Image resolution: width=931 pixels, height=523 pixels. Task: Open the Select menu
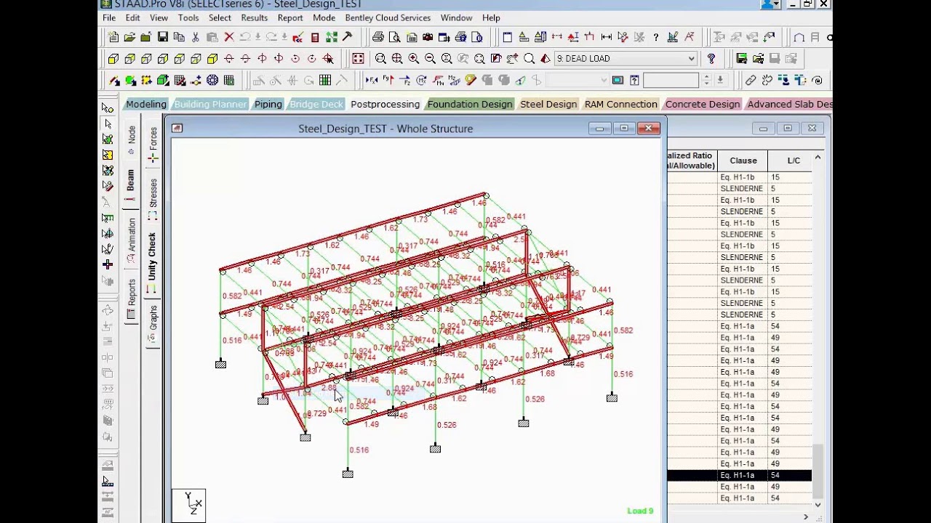[220, 17]
